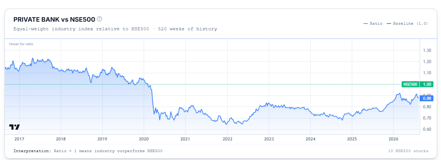Click the PRIVATE BANK vs NSE500 title
Viewport: 441px width, 160px height.
54,19
